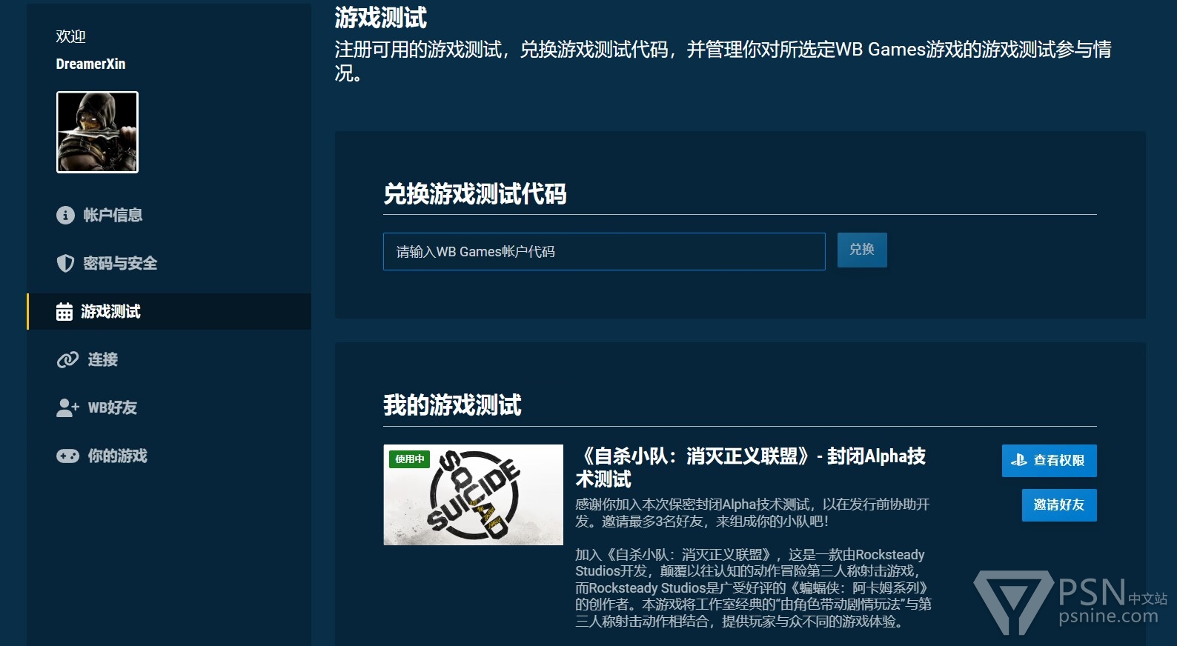Viewport: 1177px width, 646px height.
Task: Click the 查看权限 button
Action: pos(1049,461)
